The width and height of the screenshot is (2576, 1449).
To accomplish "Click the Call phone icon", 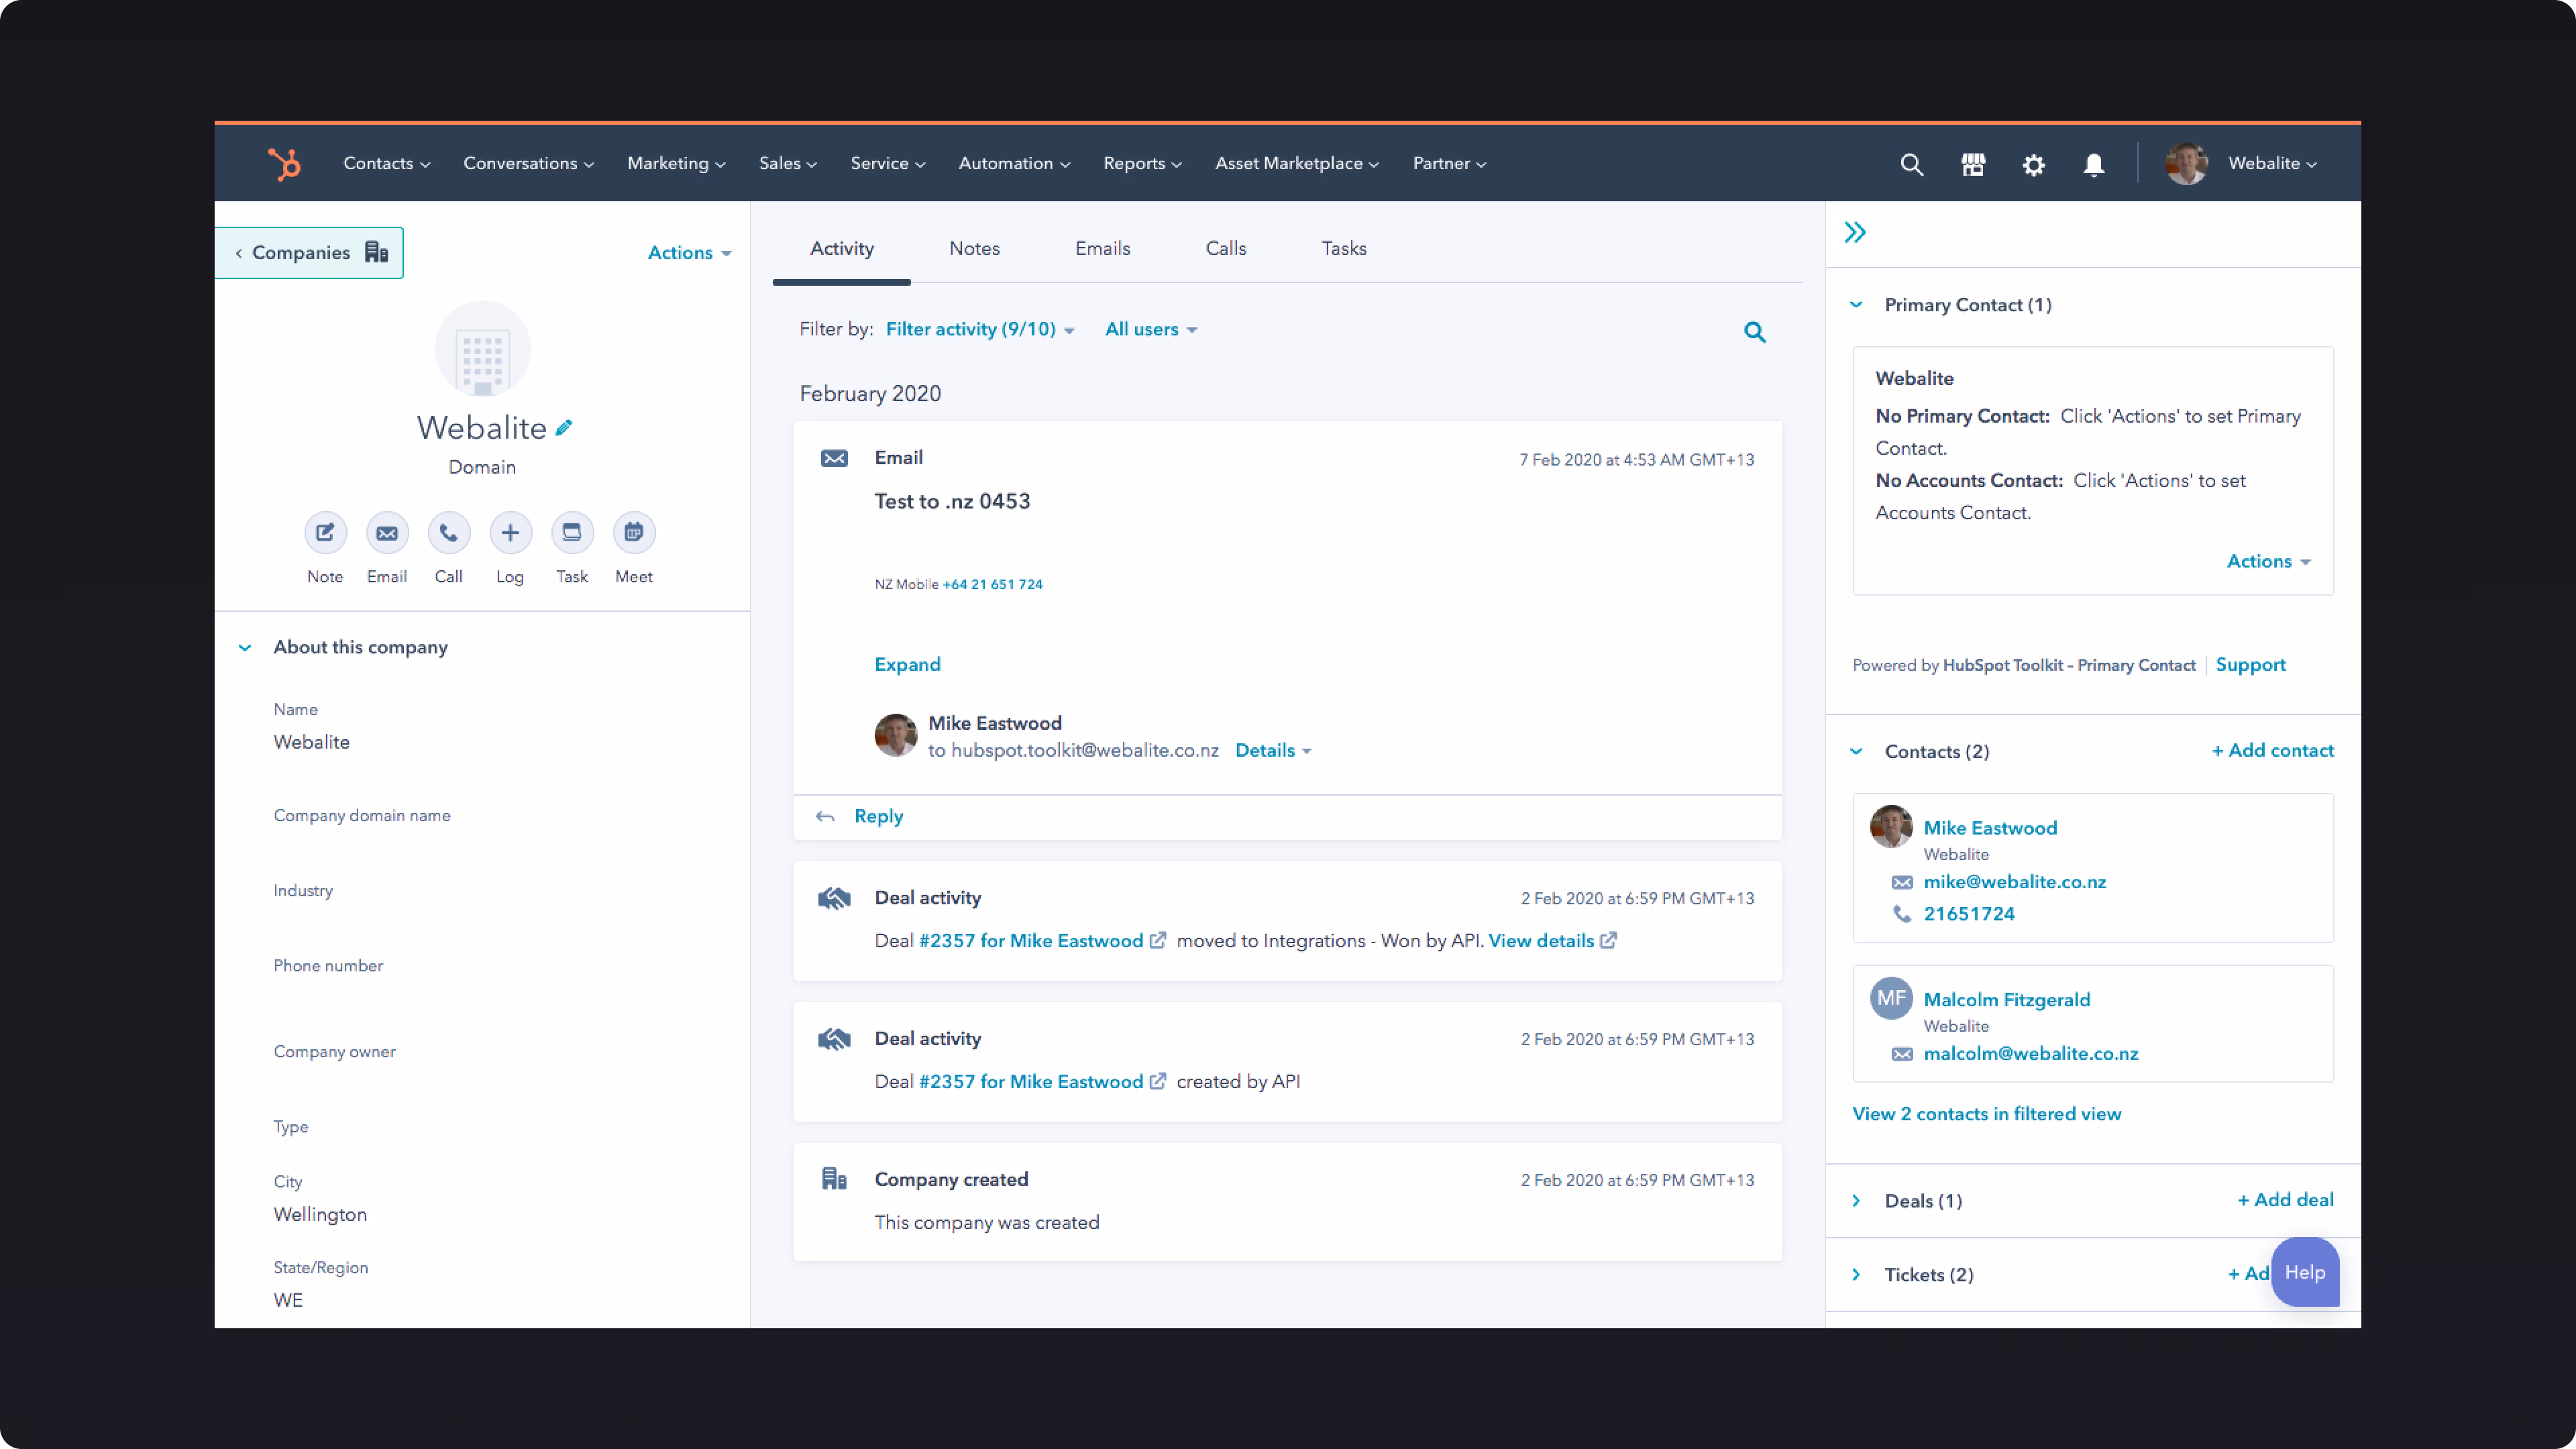I will [449, 533].
